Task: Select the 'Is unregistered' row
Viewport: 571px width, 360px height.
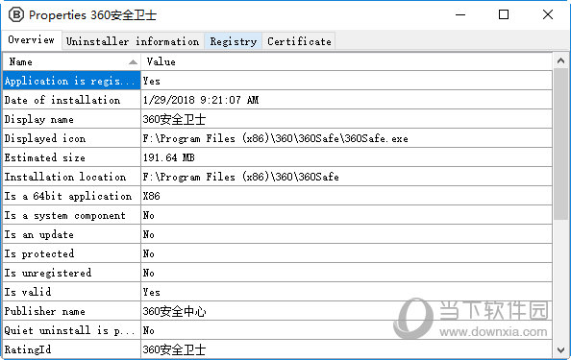Action: [278, 273]
